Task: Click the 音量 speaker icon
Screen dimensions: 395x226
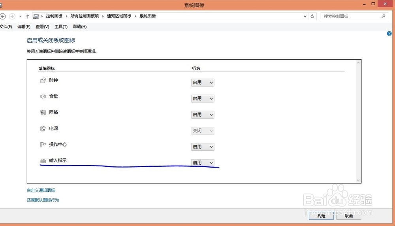Action: tap(43, 96)
